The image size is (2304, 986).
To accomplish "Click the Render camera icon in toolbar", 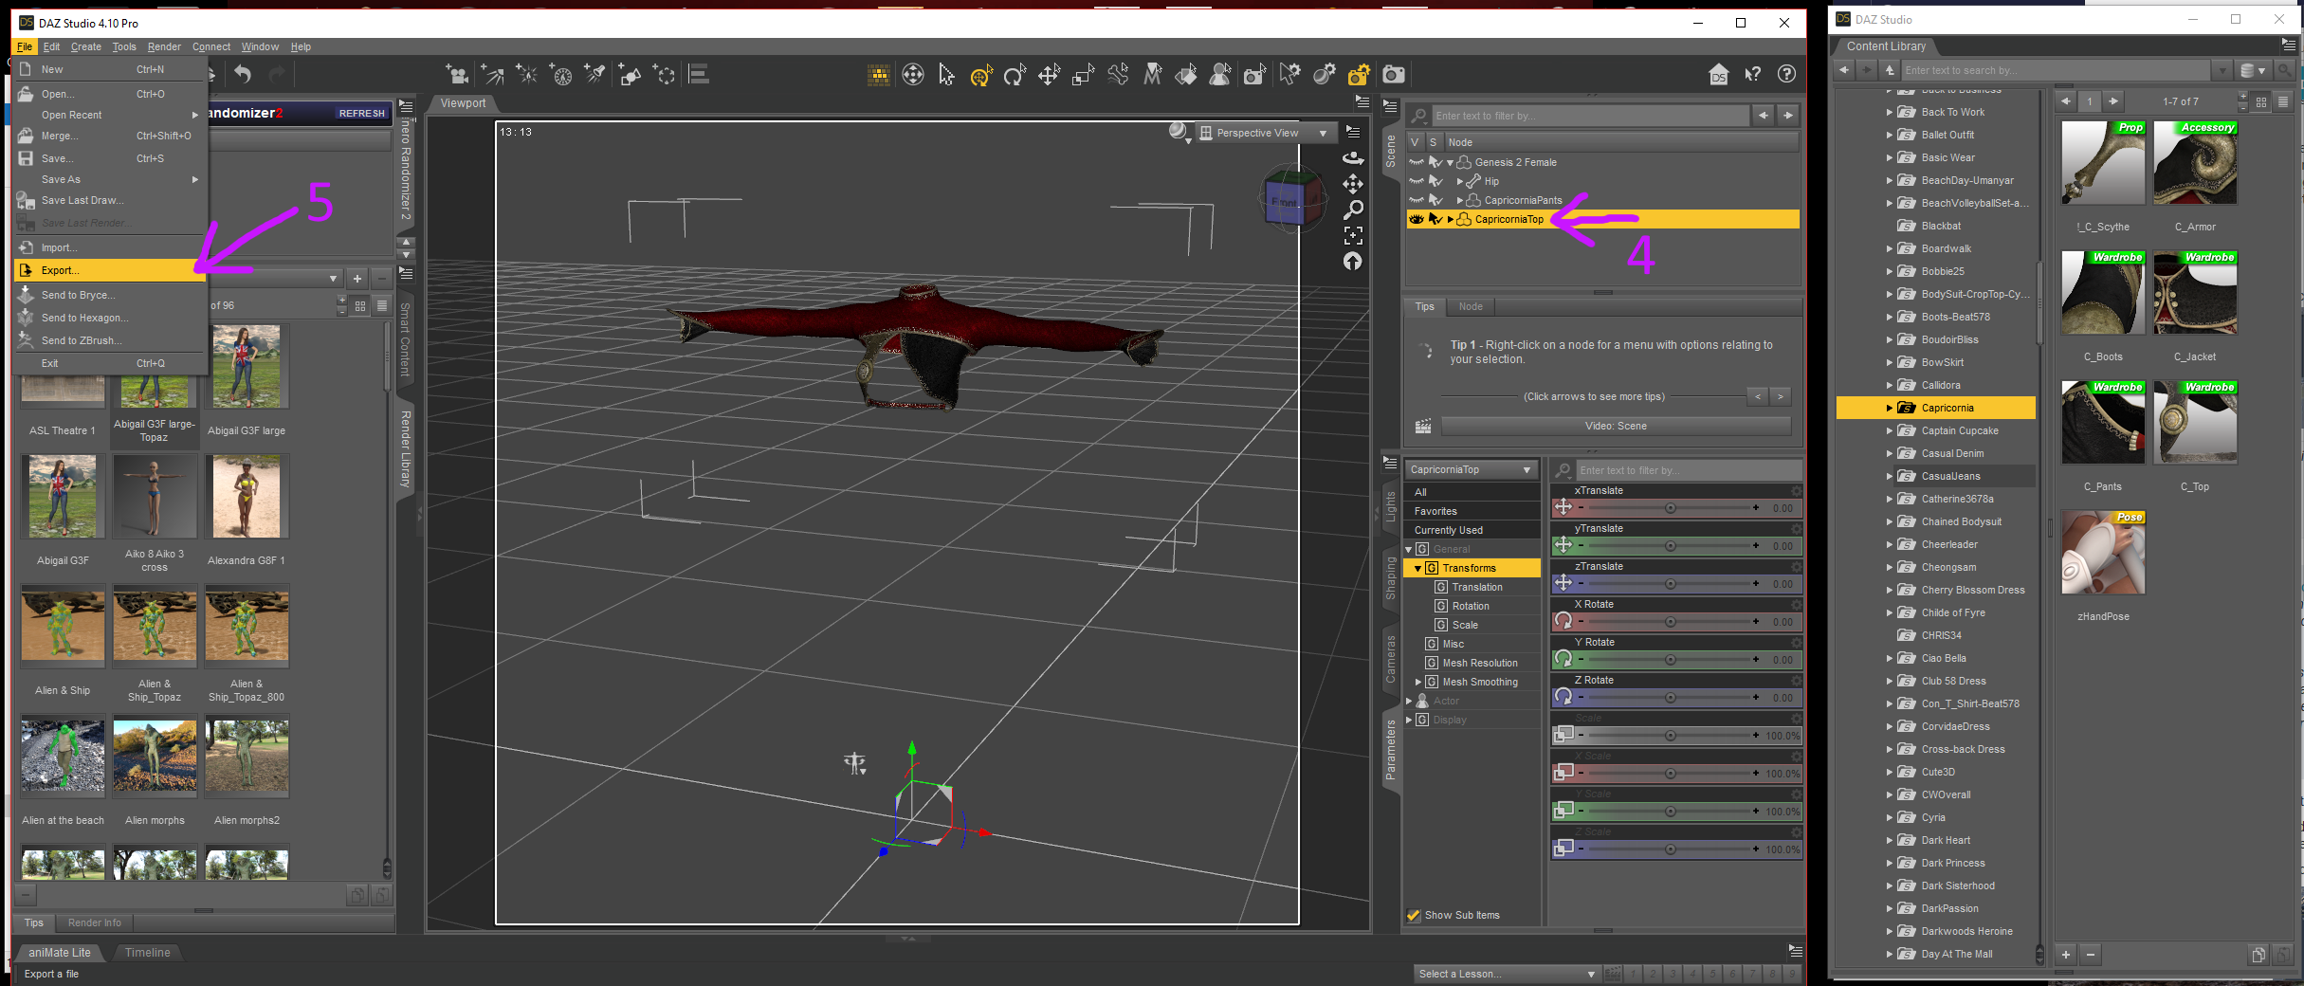I will click(1393, 75).
